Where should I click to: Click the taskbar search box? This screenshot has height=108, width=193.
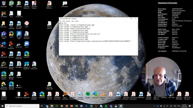click(x=22, y=106)
